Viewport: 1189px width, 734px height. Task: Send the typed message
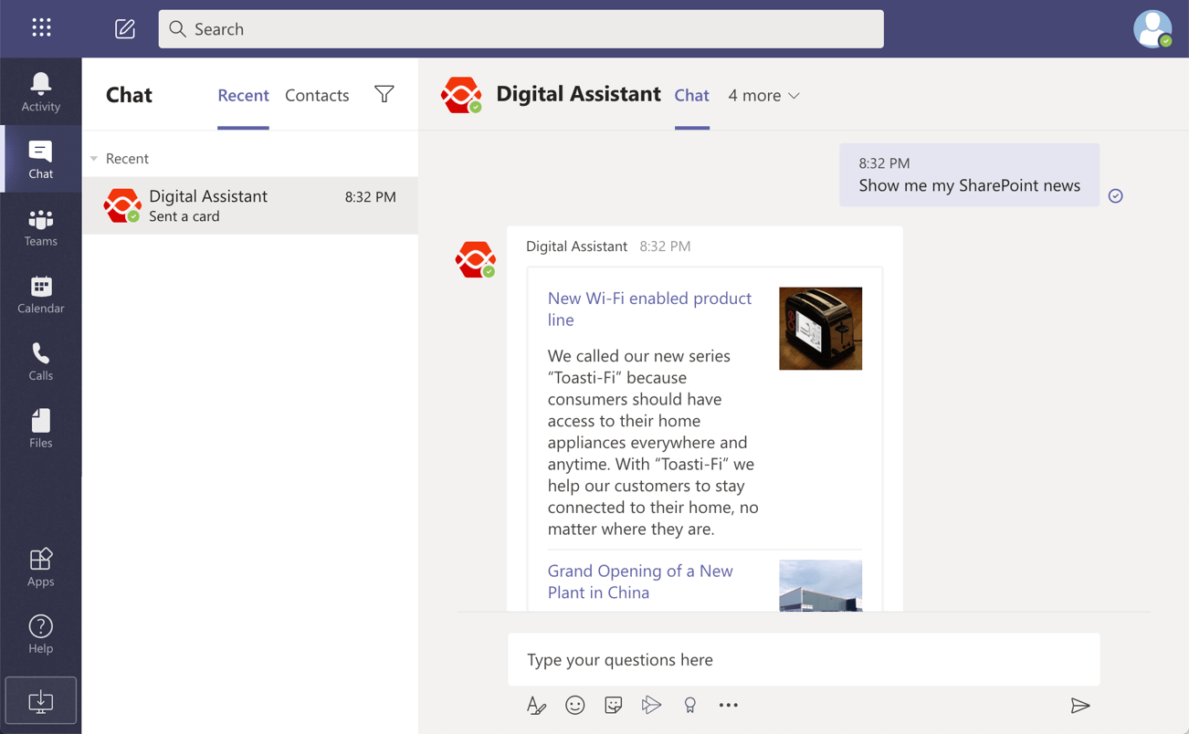(1080, 705)
